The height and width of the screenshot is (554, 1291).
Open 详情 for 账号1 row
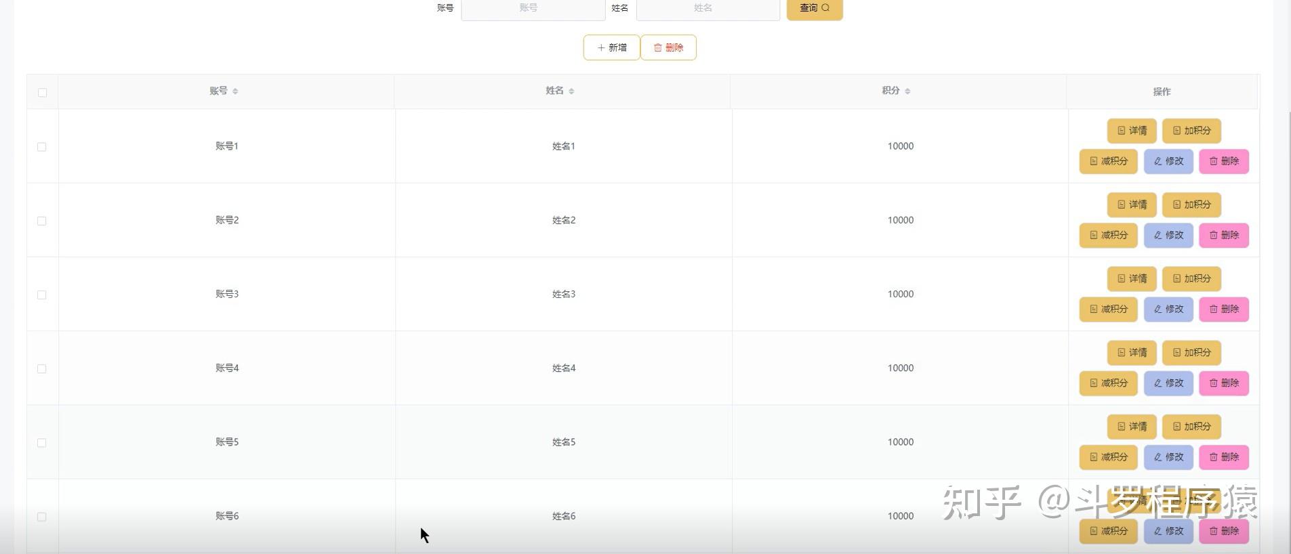(x=1132, y=131)
